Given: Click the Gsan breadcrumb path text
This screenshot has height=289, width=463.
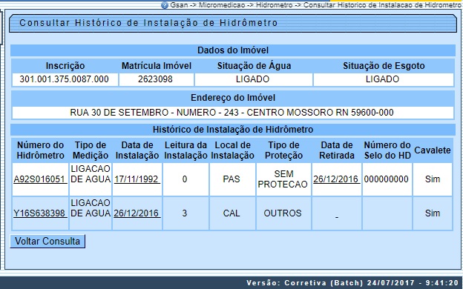Looking at the screenshot, I should [x=316, y=4].
